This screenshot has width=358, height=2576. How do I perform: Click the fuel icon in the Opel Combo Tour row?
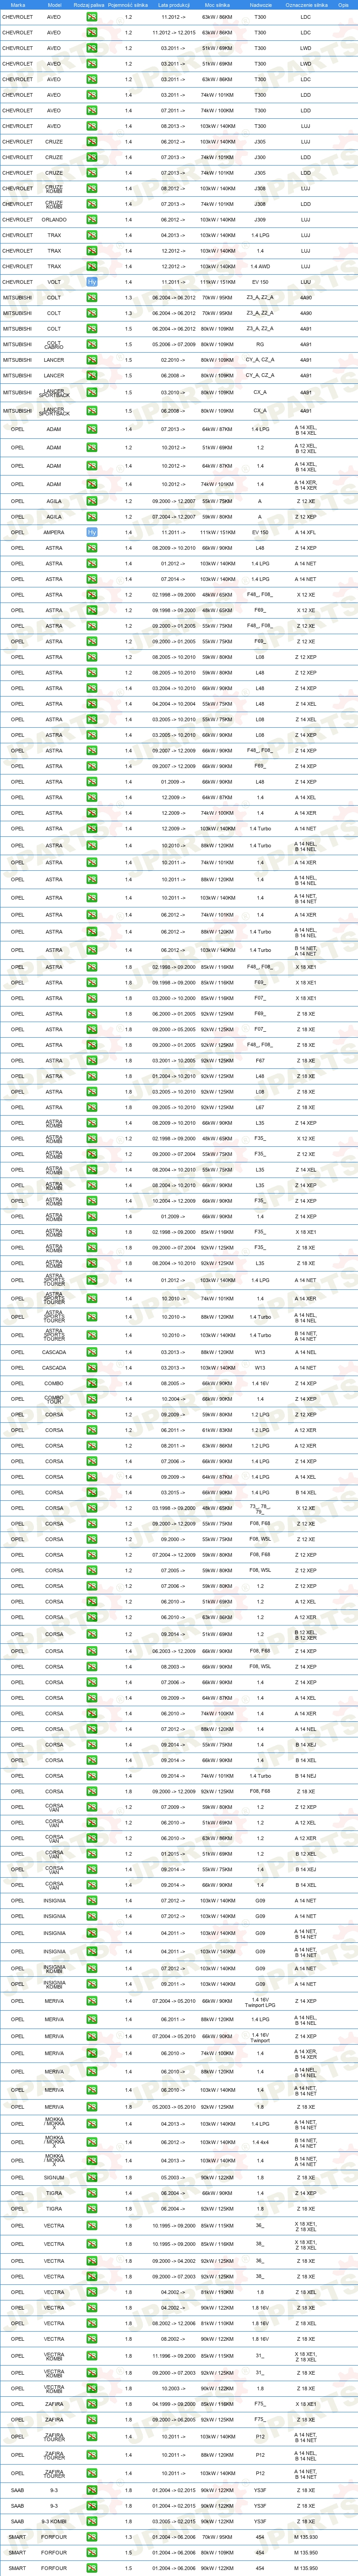(x=92, y=1399)
